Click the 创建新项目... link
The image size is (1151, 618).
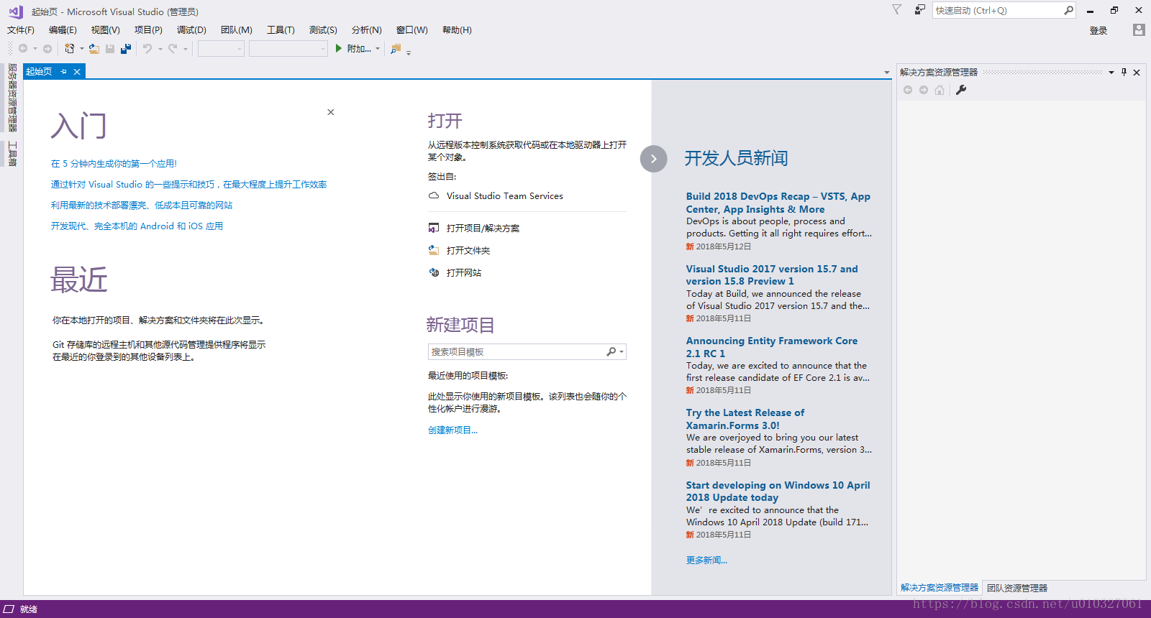452,430
